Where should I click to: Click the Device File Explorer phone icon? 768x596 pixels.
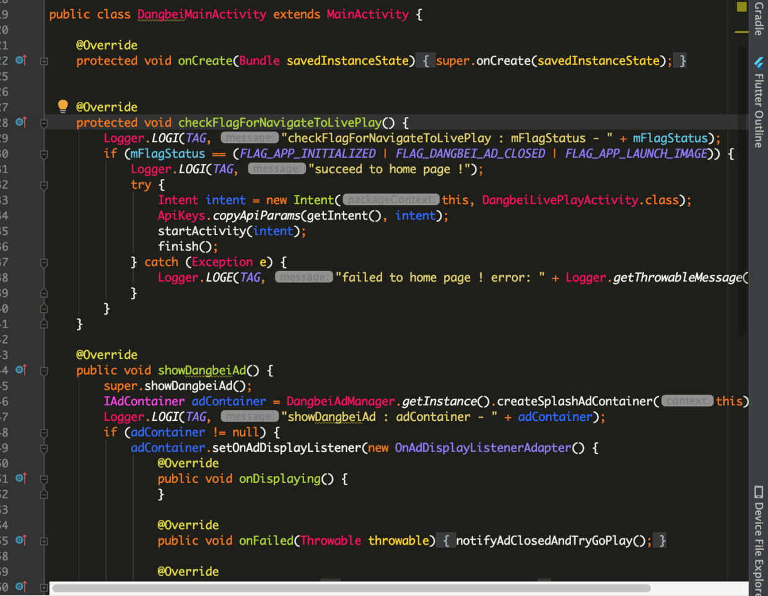pyautogui.click(x=759, y=492)
